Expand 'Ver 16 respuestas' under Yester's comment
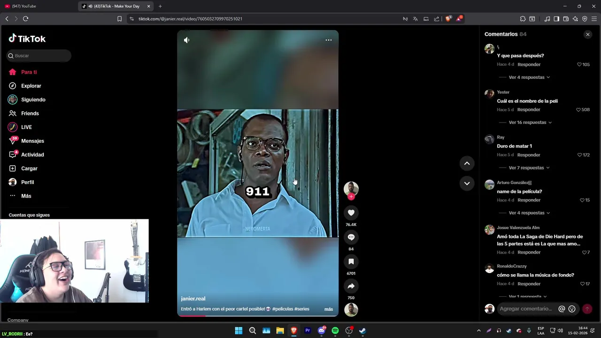This screenshot has width=601, height=338. point(530,123)
